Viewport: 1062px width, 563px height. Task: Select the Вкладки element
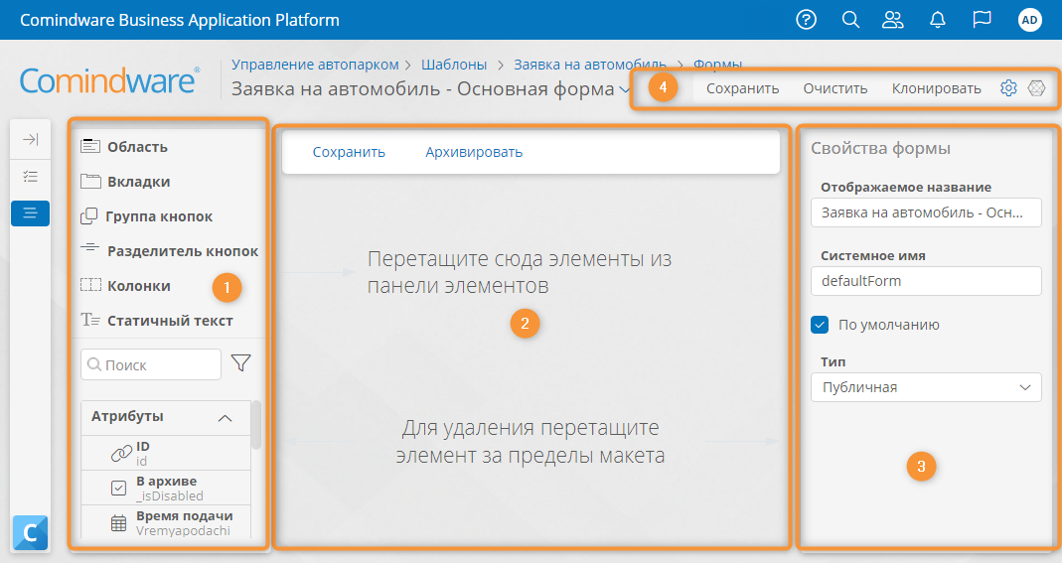pyautogui.click(x=125, y=182)
